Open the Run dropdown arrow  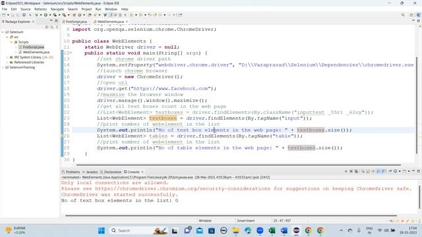[50, 14]
